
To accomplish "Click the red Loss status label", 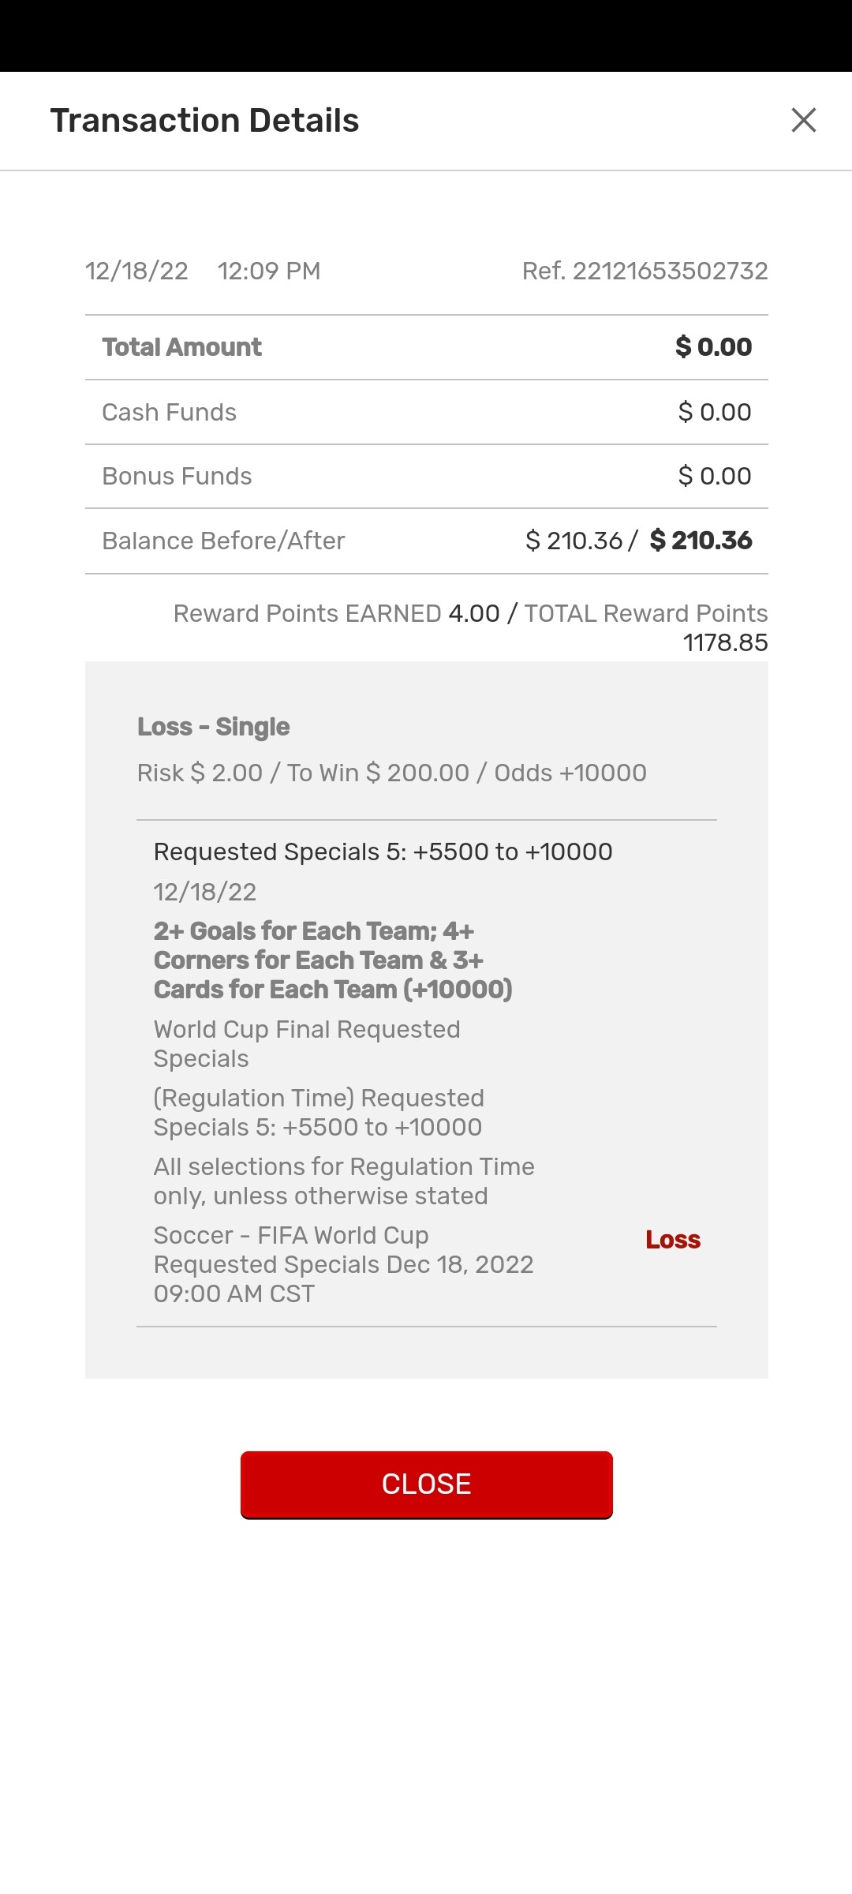I will (673, 1240).
